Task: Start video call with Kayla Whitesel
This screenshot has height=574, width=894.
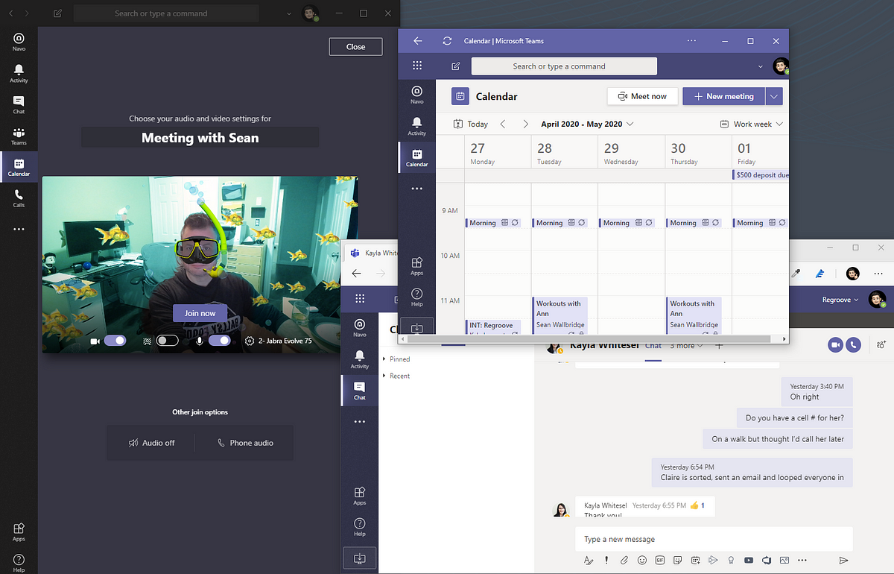Action: click(834, 344)
